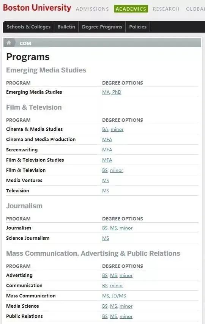Click the home icon in breadcrumb
The height and width of the screenshot is (324, 205).
[x=9, y=43]
